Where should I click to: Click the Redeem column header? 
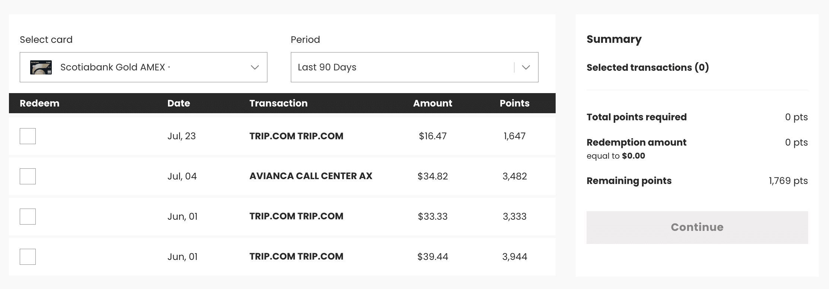[x=39, y=103]
